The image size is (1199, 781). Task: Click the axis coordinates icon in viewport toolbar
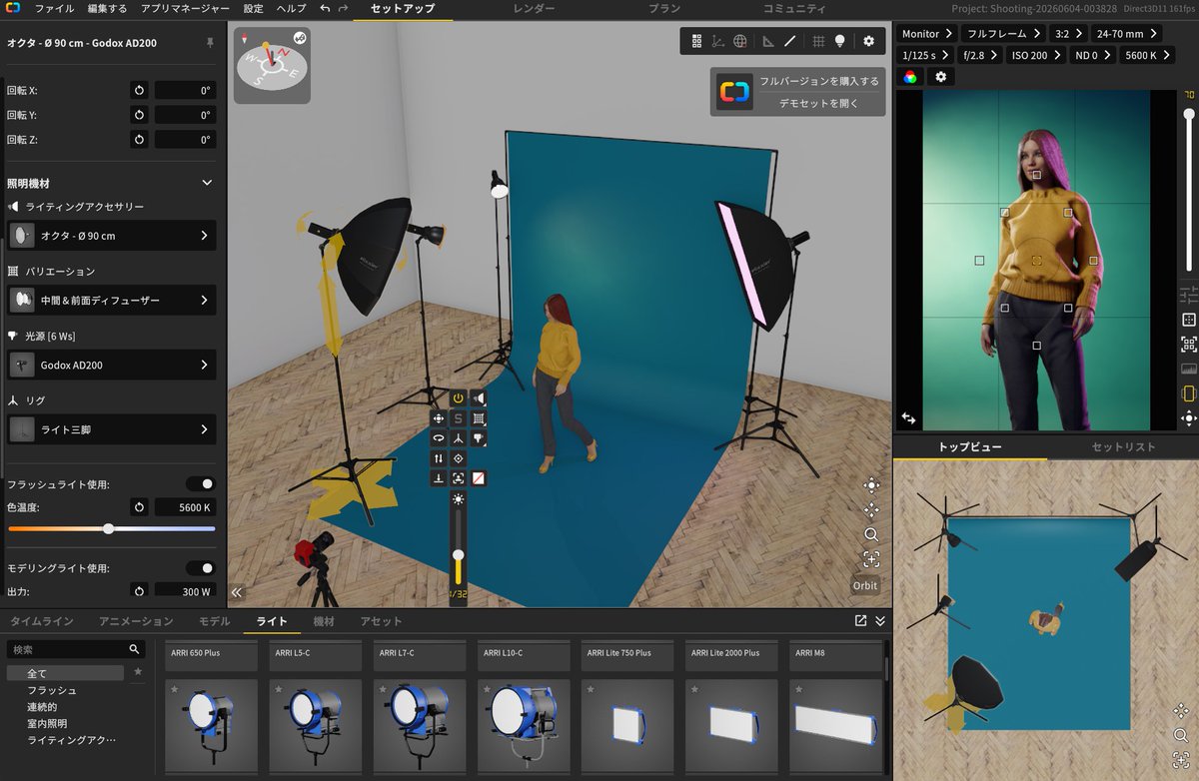click(718, 41)
